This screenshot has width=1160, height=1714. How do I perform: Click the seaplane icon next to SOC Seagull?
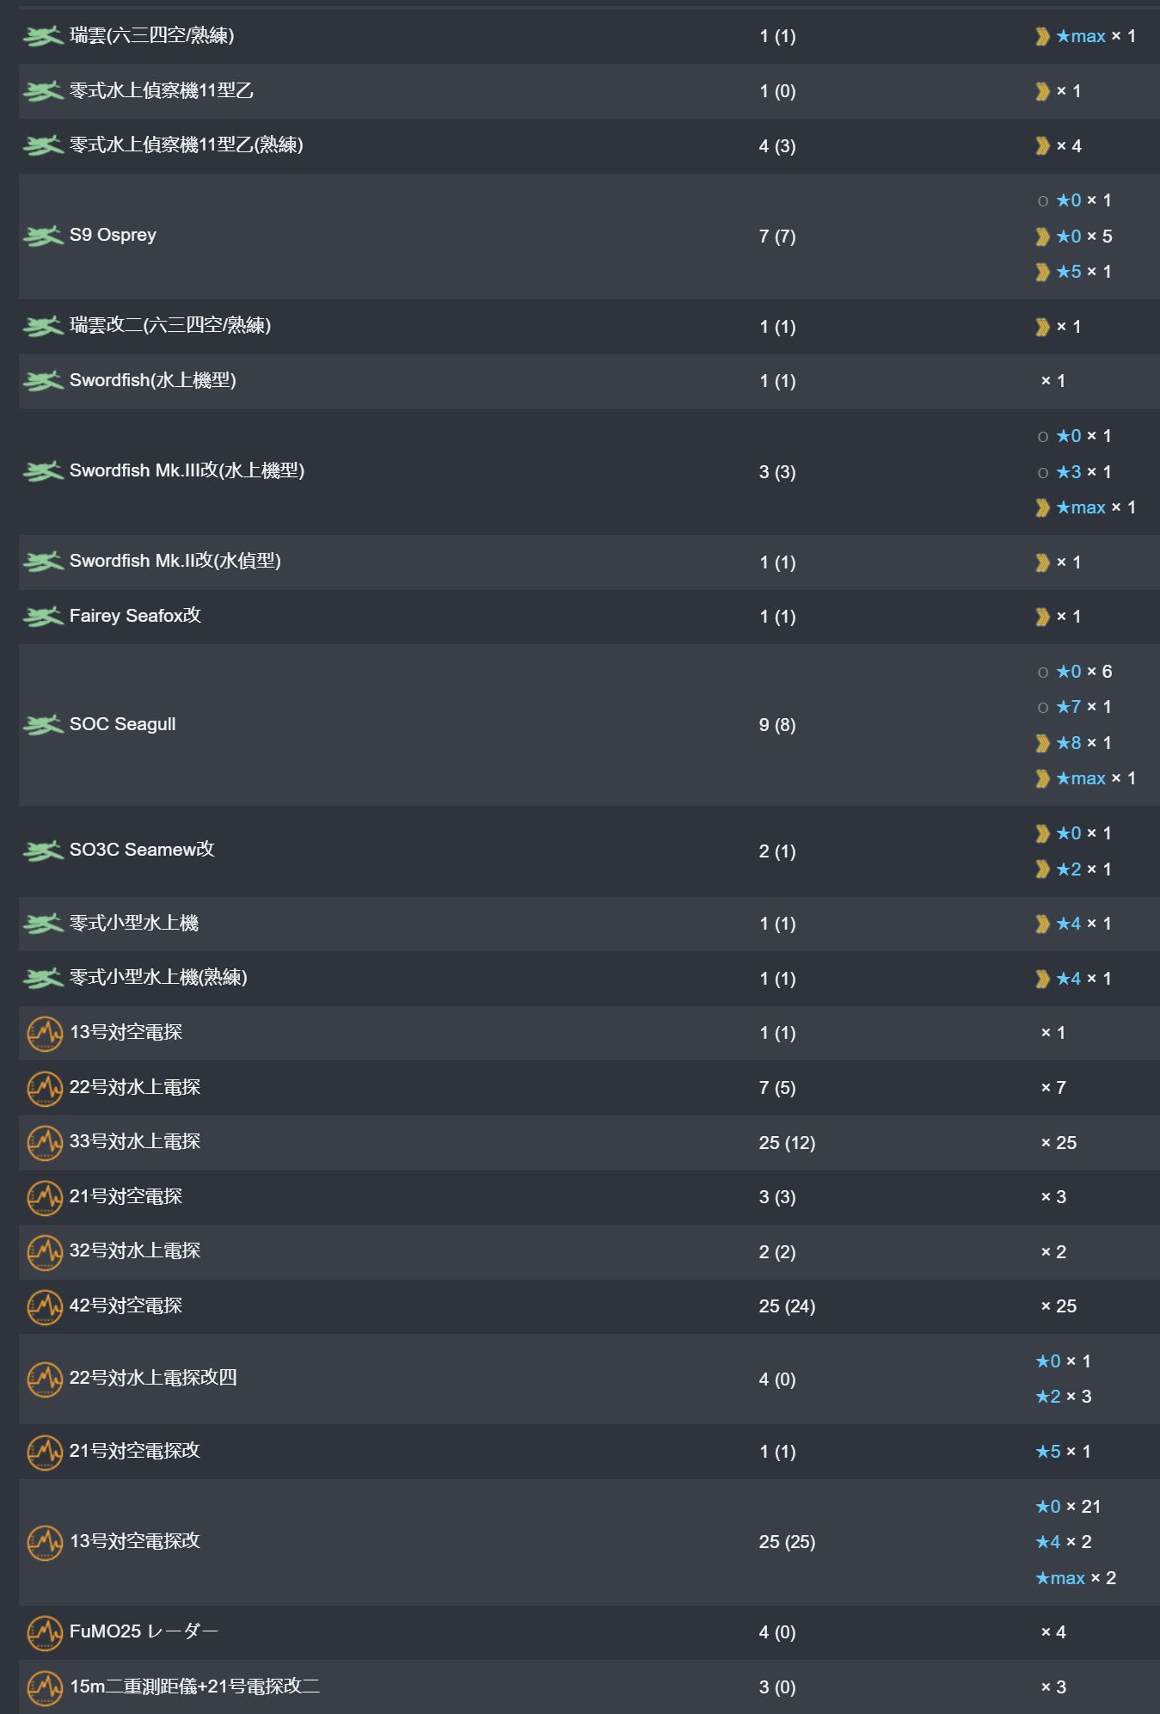(43, 725)
